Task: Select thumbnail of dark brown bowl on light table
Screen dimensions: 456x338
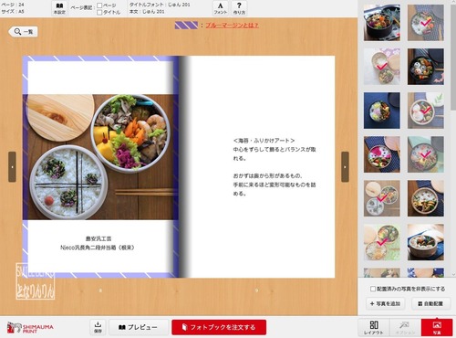Action: click(426, 242)
